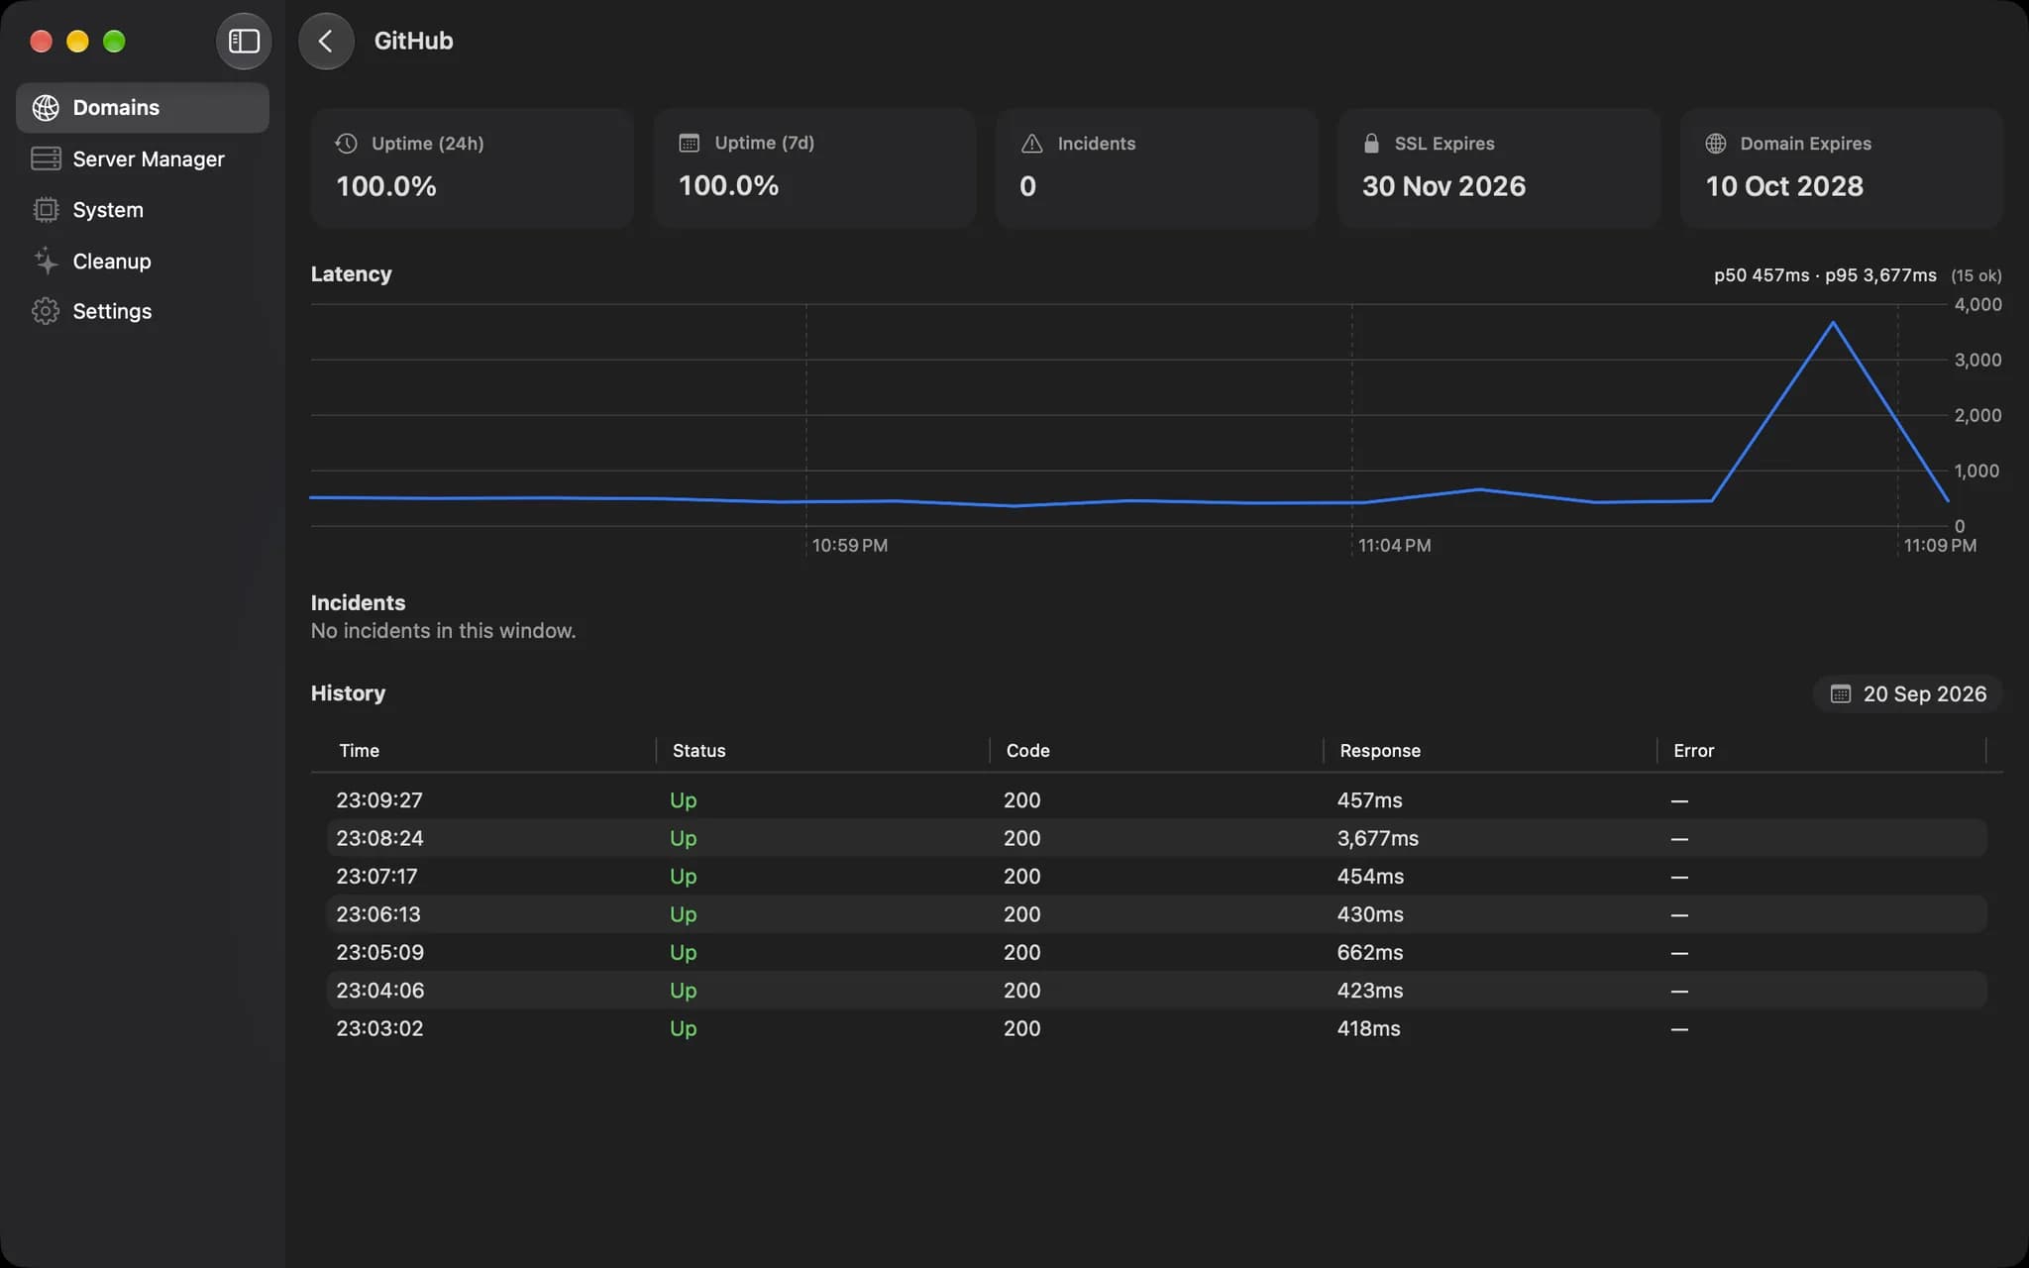Image resolution: width=2029 pixels, height=1268 pixels.
Task: Click the Uptime (7d) calendar icon
Action: pos(689,143)
